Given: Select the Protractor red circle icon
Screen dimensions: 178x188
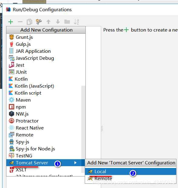Looking at the screenshot, I should click(x=12, y=121).
